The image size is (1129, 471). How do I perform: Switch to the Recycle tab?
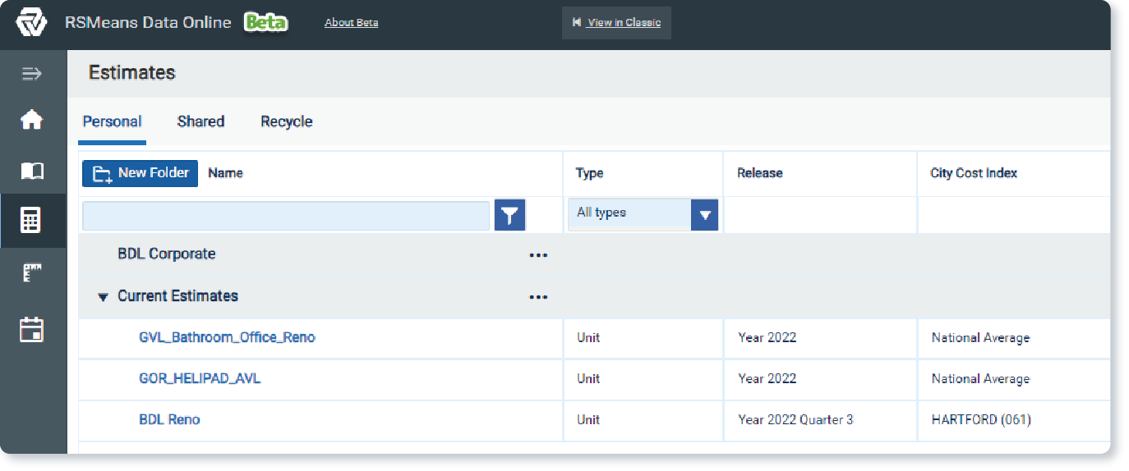[287, 121]
